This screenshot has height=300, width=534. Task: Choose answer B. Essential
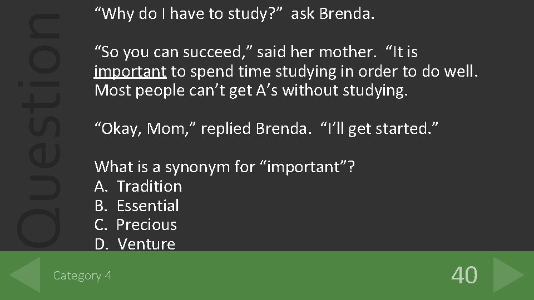pyautogui.click(x=137, y=206)
